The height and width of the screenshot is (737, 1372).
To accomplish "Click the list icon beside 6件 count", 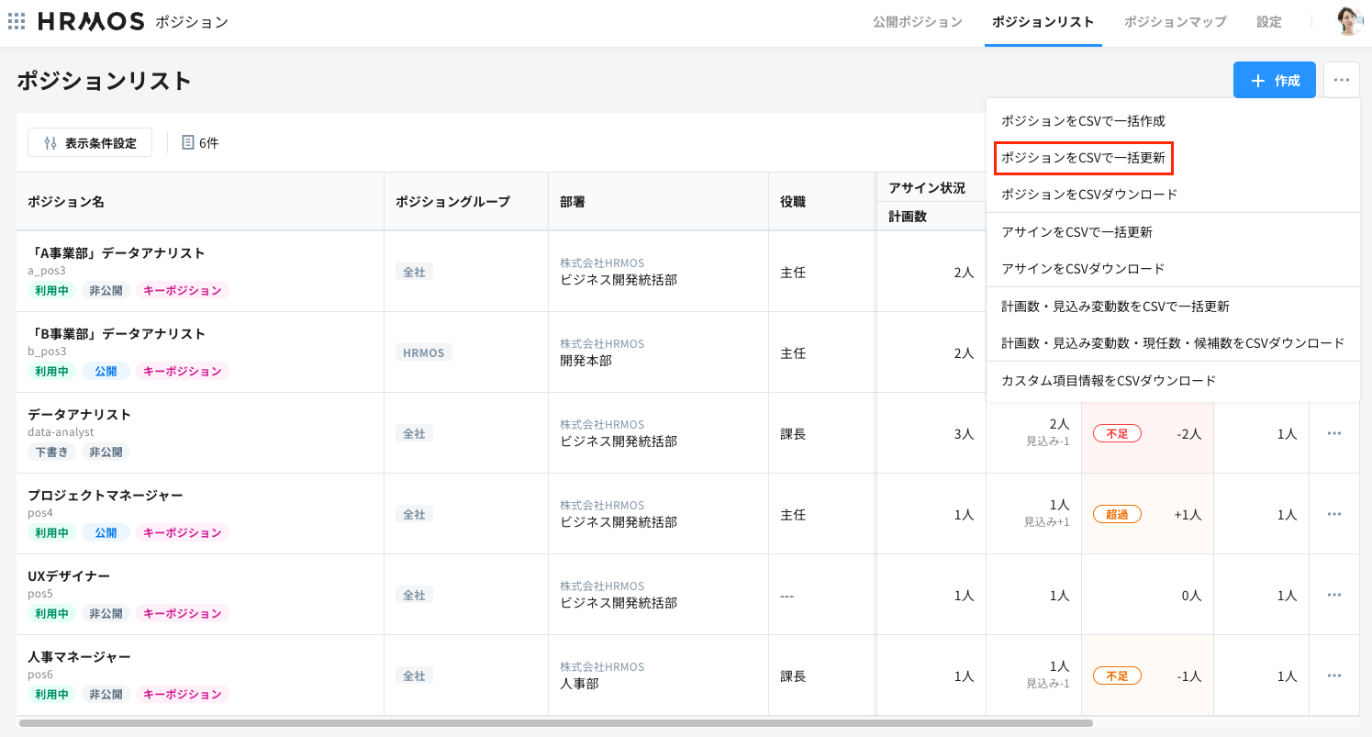I will (x=189, y=142).
